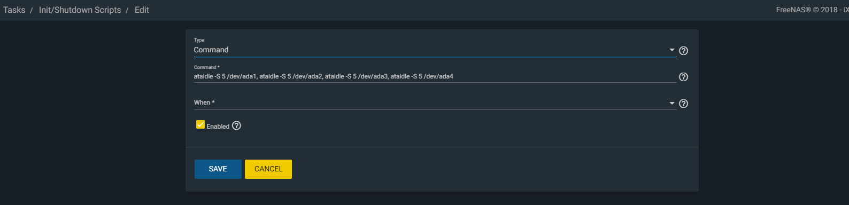Viewport: 849px width, 205px height.
Task: Click the arrow of the When selector
Action: point(672,103)
